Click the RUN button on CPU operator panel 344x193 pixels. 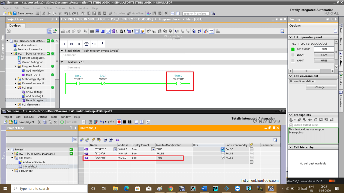(324, 49)
